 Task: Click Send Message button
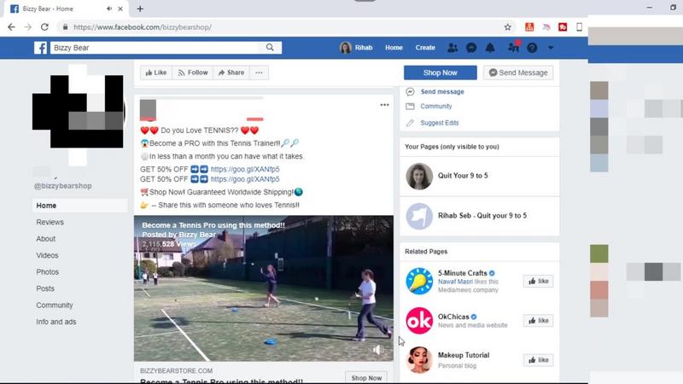[518, 73]
